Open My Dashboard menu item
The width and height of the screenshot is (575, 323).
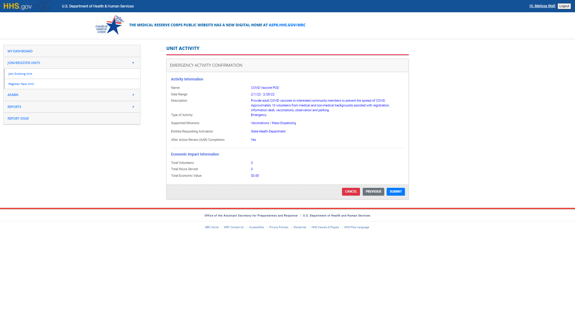tap(20, 51)
